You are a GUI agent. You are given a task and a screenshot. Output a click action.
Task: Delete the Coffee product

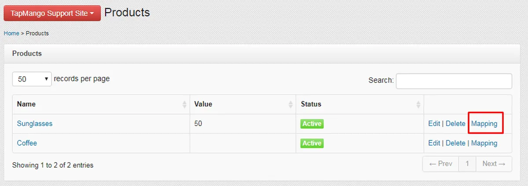coord(455,143)
